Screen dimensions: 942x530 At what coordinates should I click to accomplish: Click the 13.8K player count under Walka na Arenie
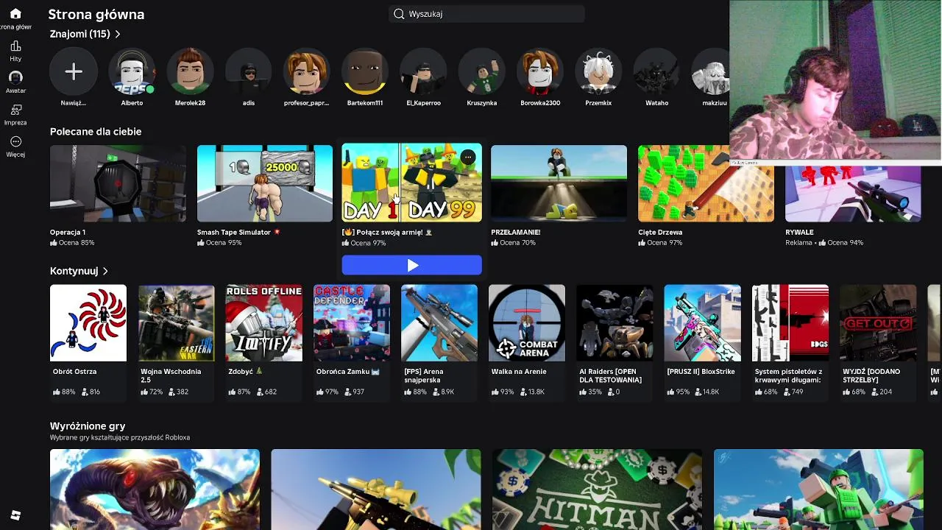[x=531, y=392]
